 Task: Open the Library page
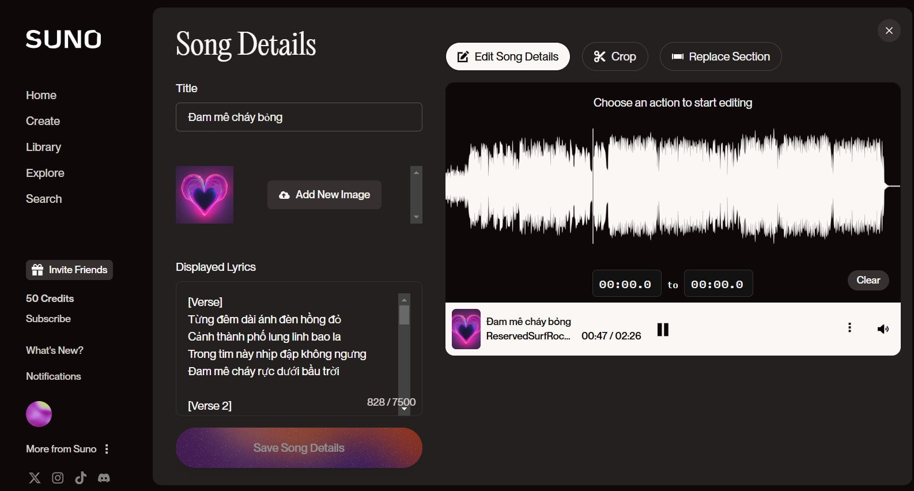(x=43, y=147)
